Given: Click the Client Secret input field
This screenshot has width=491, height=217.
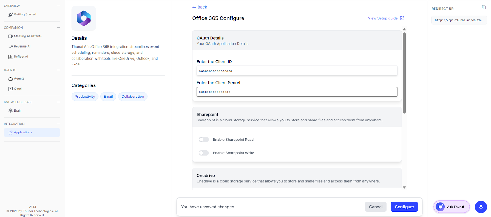Looking at the screenshot, I should tap(297, 92).
